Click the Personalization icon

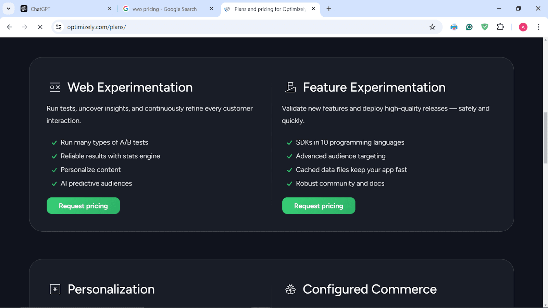(x=55, y=289)
